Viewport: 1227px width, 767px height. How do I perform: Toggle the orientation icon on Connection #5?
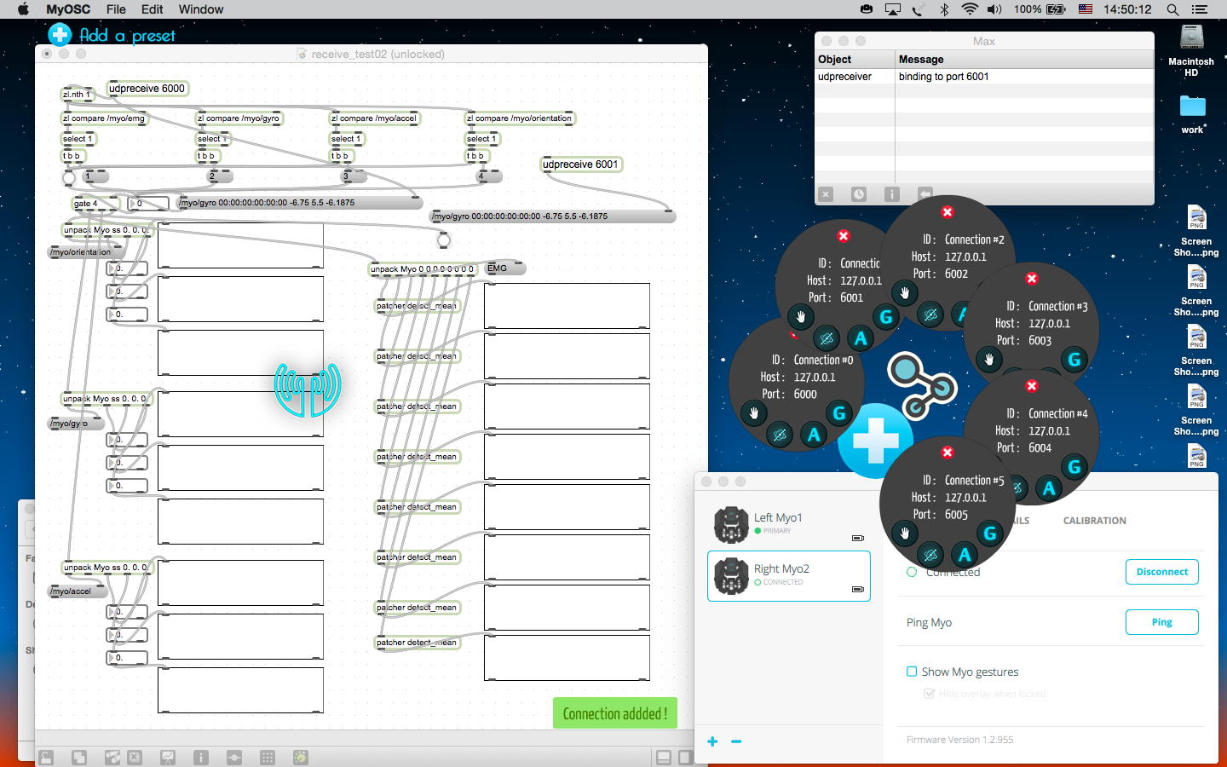(x=930, y=556)
